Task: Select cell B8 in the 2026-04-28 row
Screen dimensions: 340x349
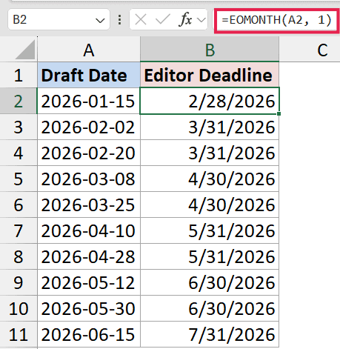Action: click(210, 256)
